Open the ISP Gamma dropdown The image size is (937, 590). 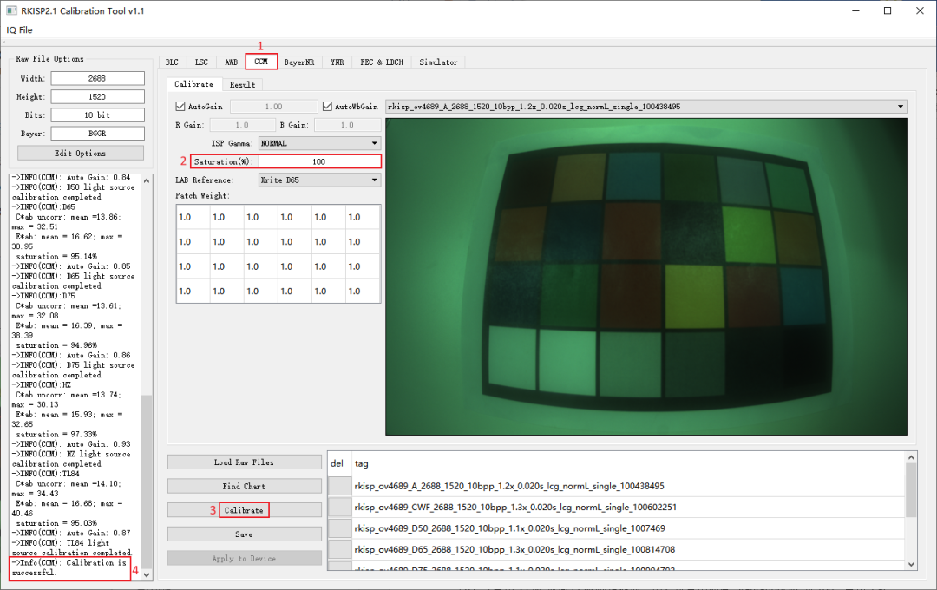pyautogui.click(x=319, y=143)
